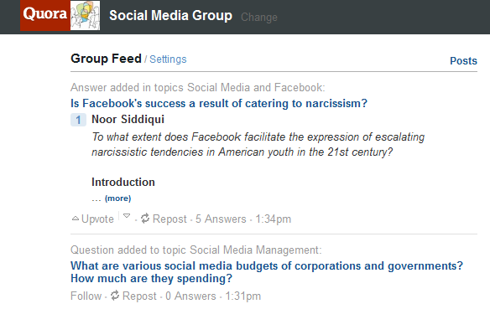Switch to the Posts tab

pos(463,60)
